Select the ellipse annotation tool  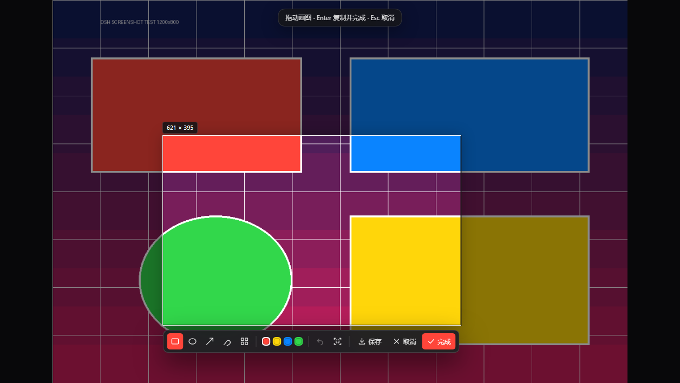click(x=192, y=341)
